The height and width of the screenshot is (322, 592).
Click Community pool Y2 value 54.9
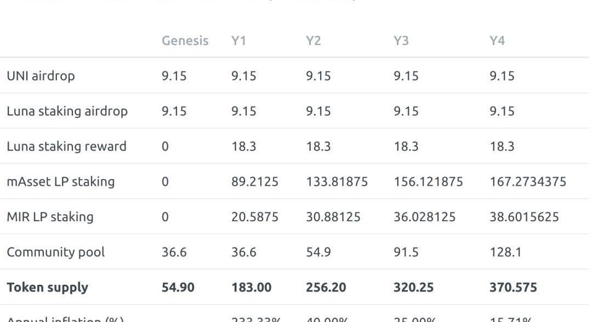(x=318, y=252)
